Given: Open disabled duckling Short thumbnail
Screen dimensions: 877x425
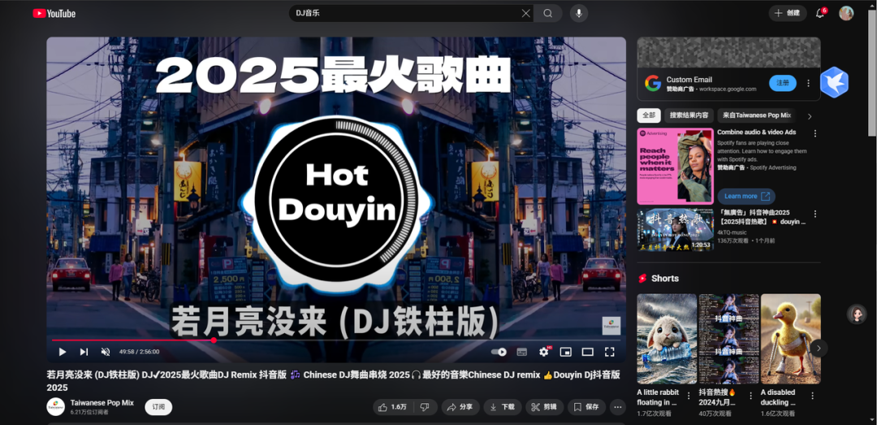Looking at the screenshot, I should click(791, 339).
